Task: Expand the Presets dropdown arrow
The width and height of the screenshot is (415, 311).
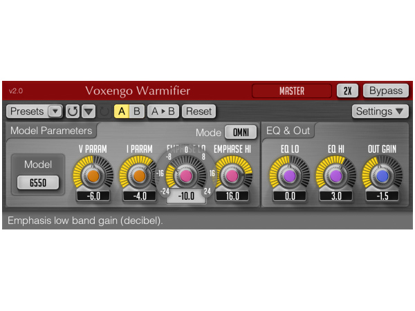Action: click(55, 111)
